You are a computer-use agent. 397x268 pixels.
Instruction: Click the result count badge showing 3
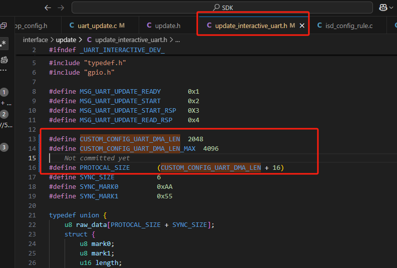4,147
